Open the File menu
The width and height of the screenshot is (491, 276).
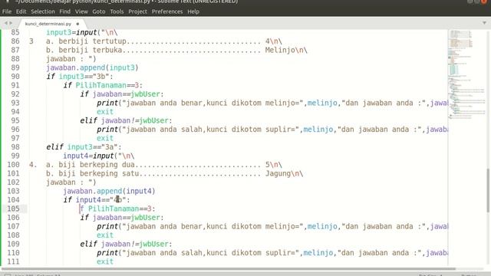[x=7, y=11]
